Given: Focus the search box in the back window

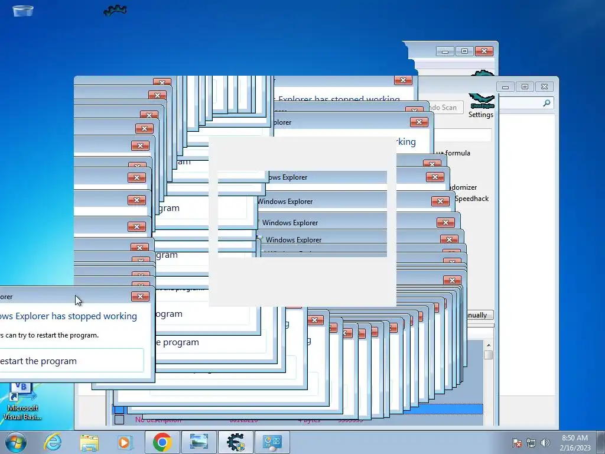Looking at the screenshot, I should tap(526, 103).
